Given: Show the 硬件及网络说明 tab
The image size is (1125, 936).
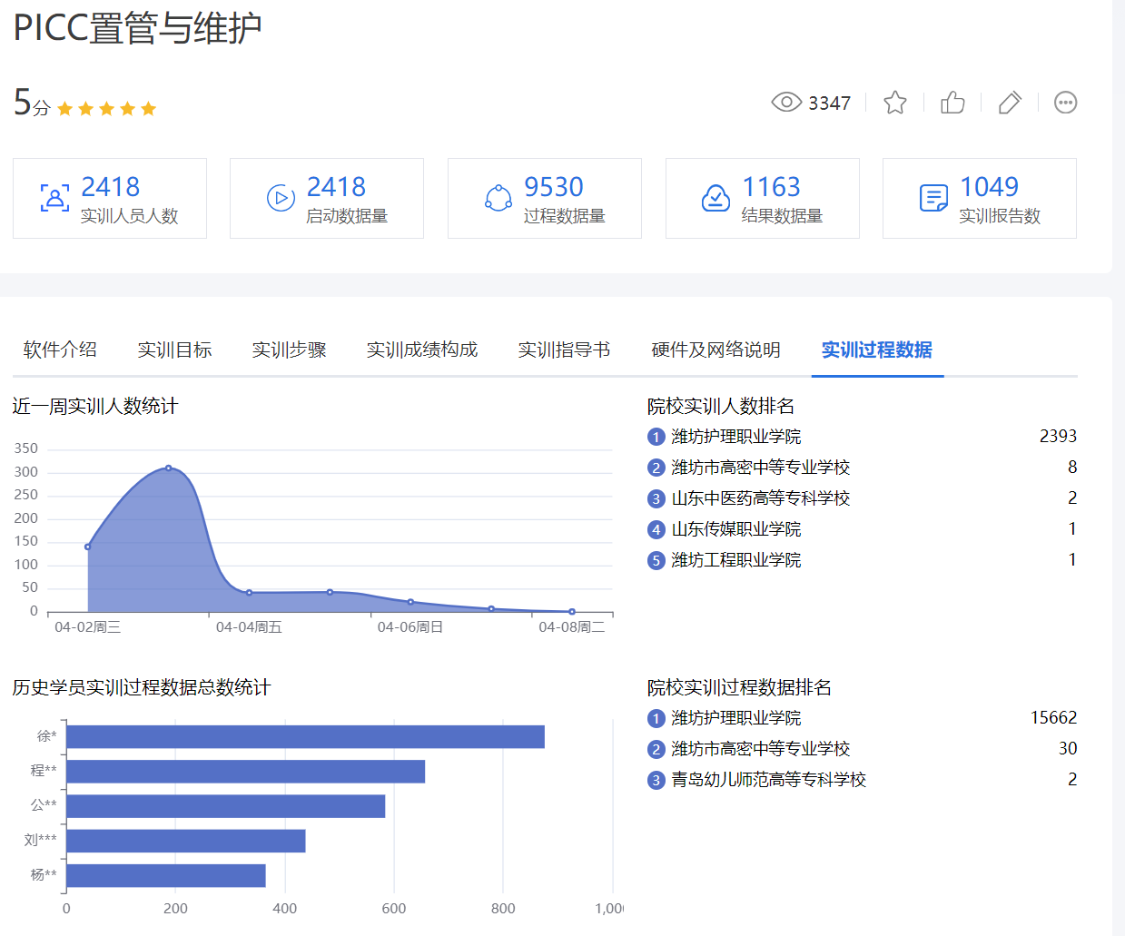Looking at the screenshot, I should (715, 350).
